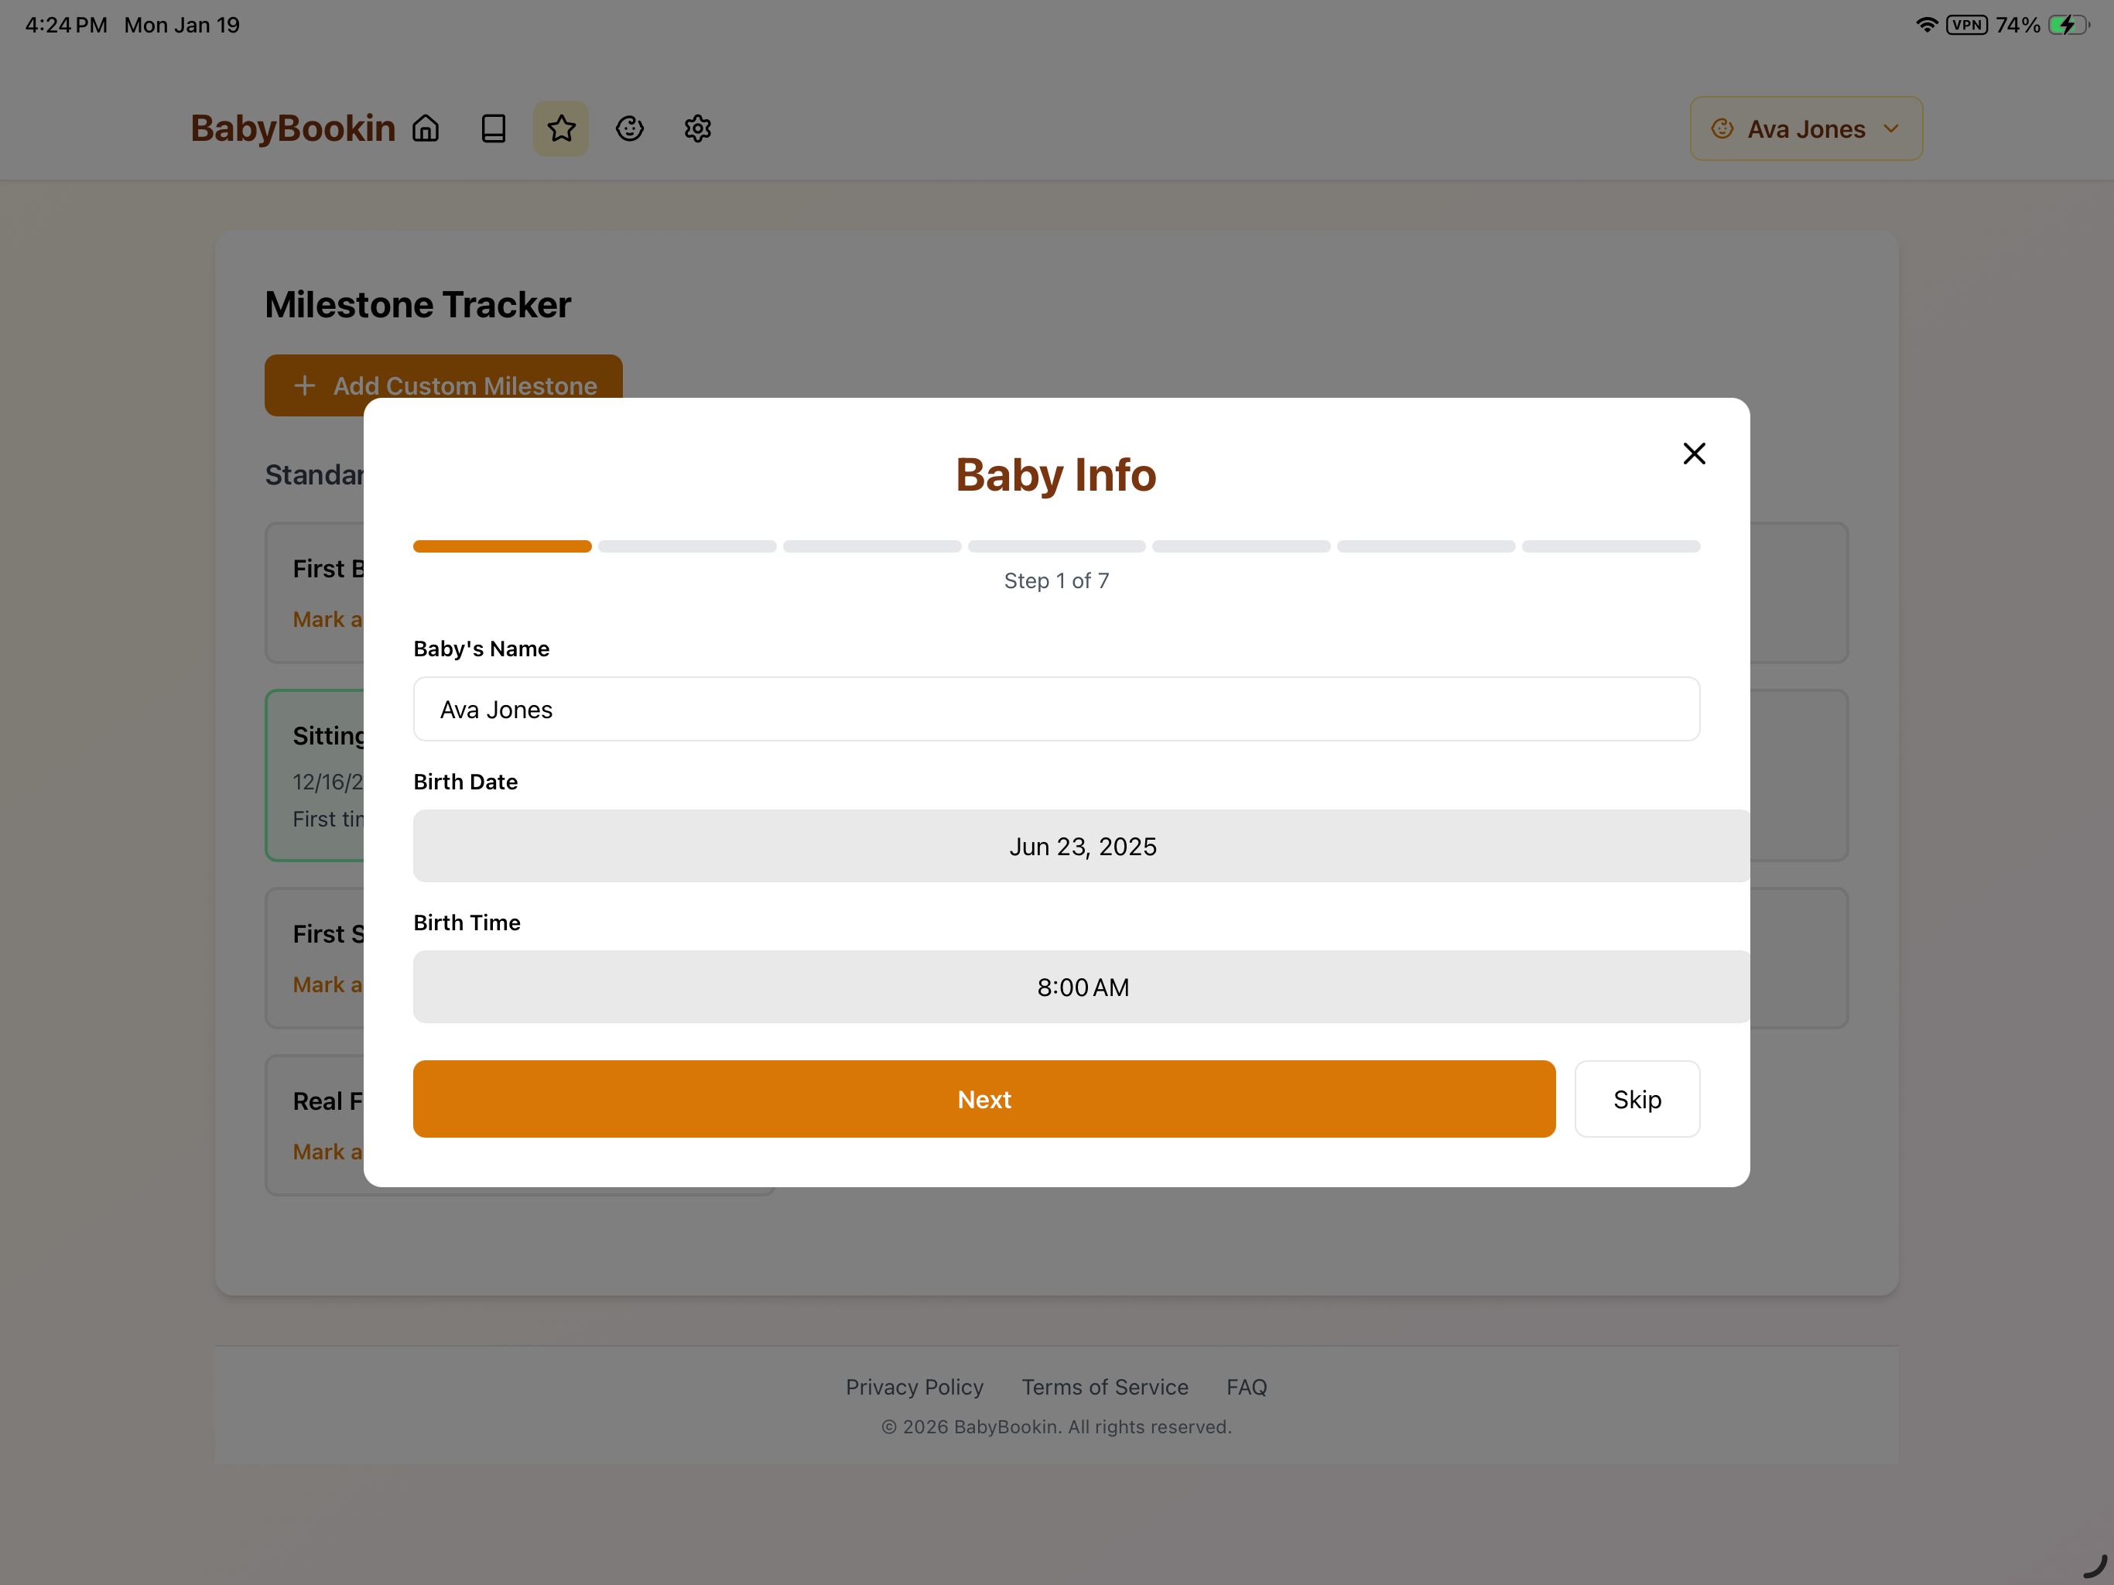Open the Birth Time picker
The width and height of the screenshot is (2114, 1585).
pyautogui.click(x=1082, y=987)
